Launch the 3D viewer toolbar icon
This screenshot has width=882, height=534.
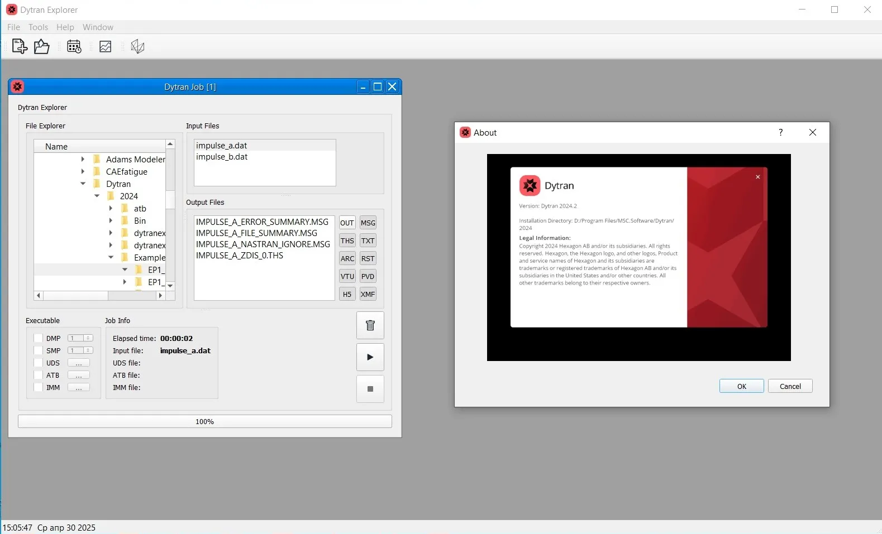pos(137,46)
